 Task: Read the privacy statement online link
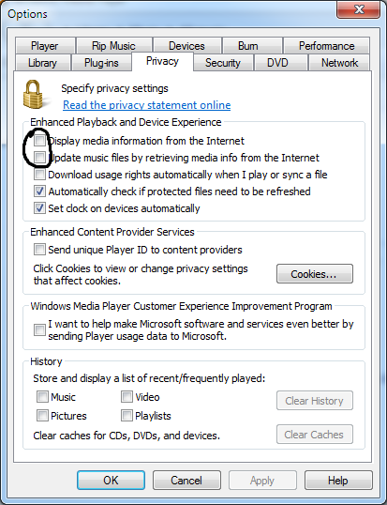147,105
